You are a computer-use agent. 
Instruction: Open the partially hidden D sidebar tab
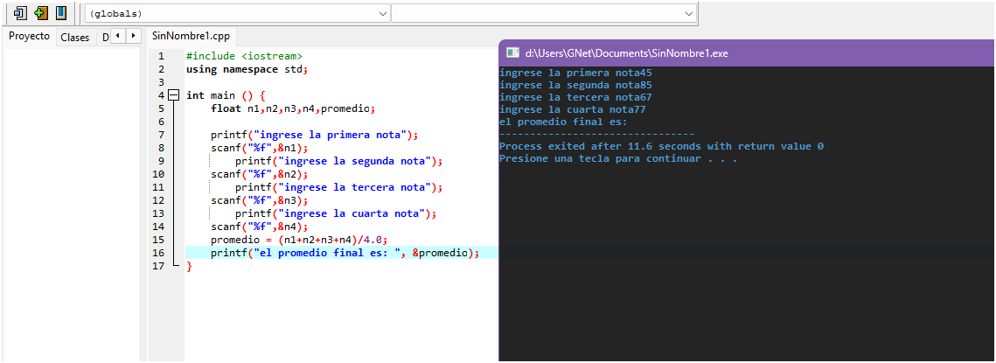(x=106, y=37)
